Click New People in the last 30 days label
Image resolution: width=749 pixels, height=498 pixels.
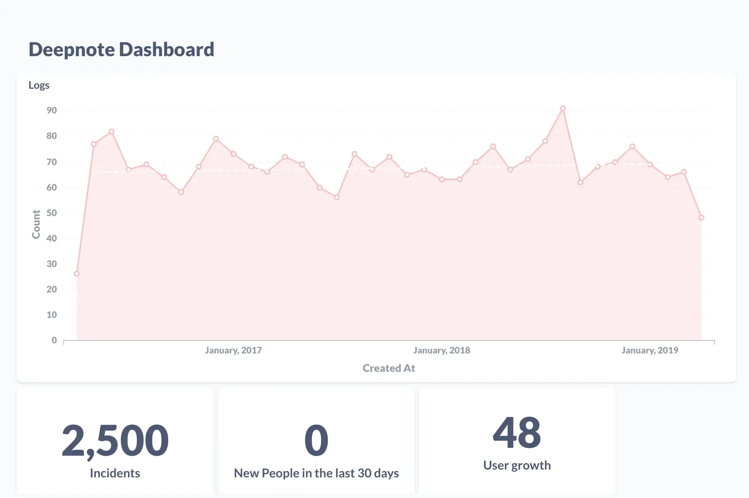316,473
